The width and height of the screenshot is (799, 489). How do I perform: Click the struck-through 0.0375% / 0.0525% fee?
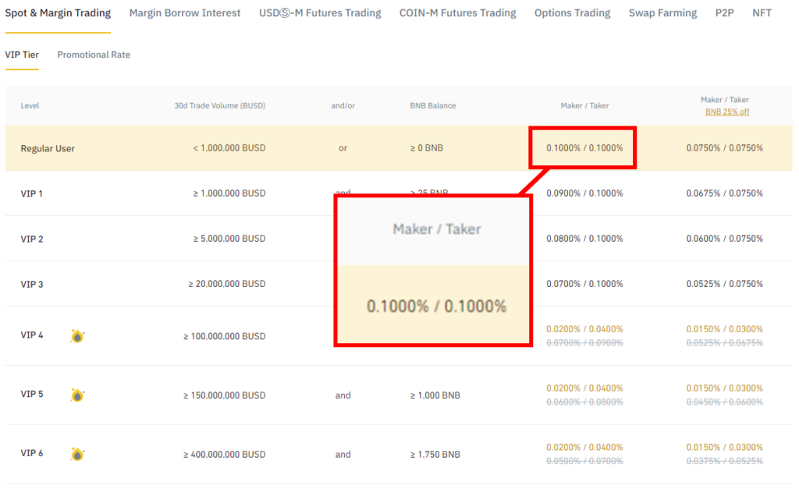tap(725, 461)
